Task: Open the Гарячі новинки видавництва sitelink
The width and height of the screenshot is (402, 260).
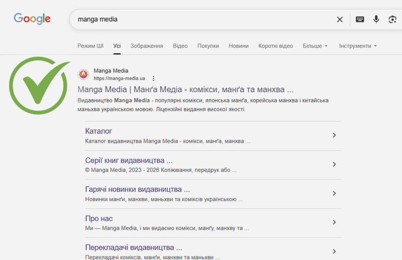Action: tap(137, 189)
